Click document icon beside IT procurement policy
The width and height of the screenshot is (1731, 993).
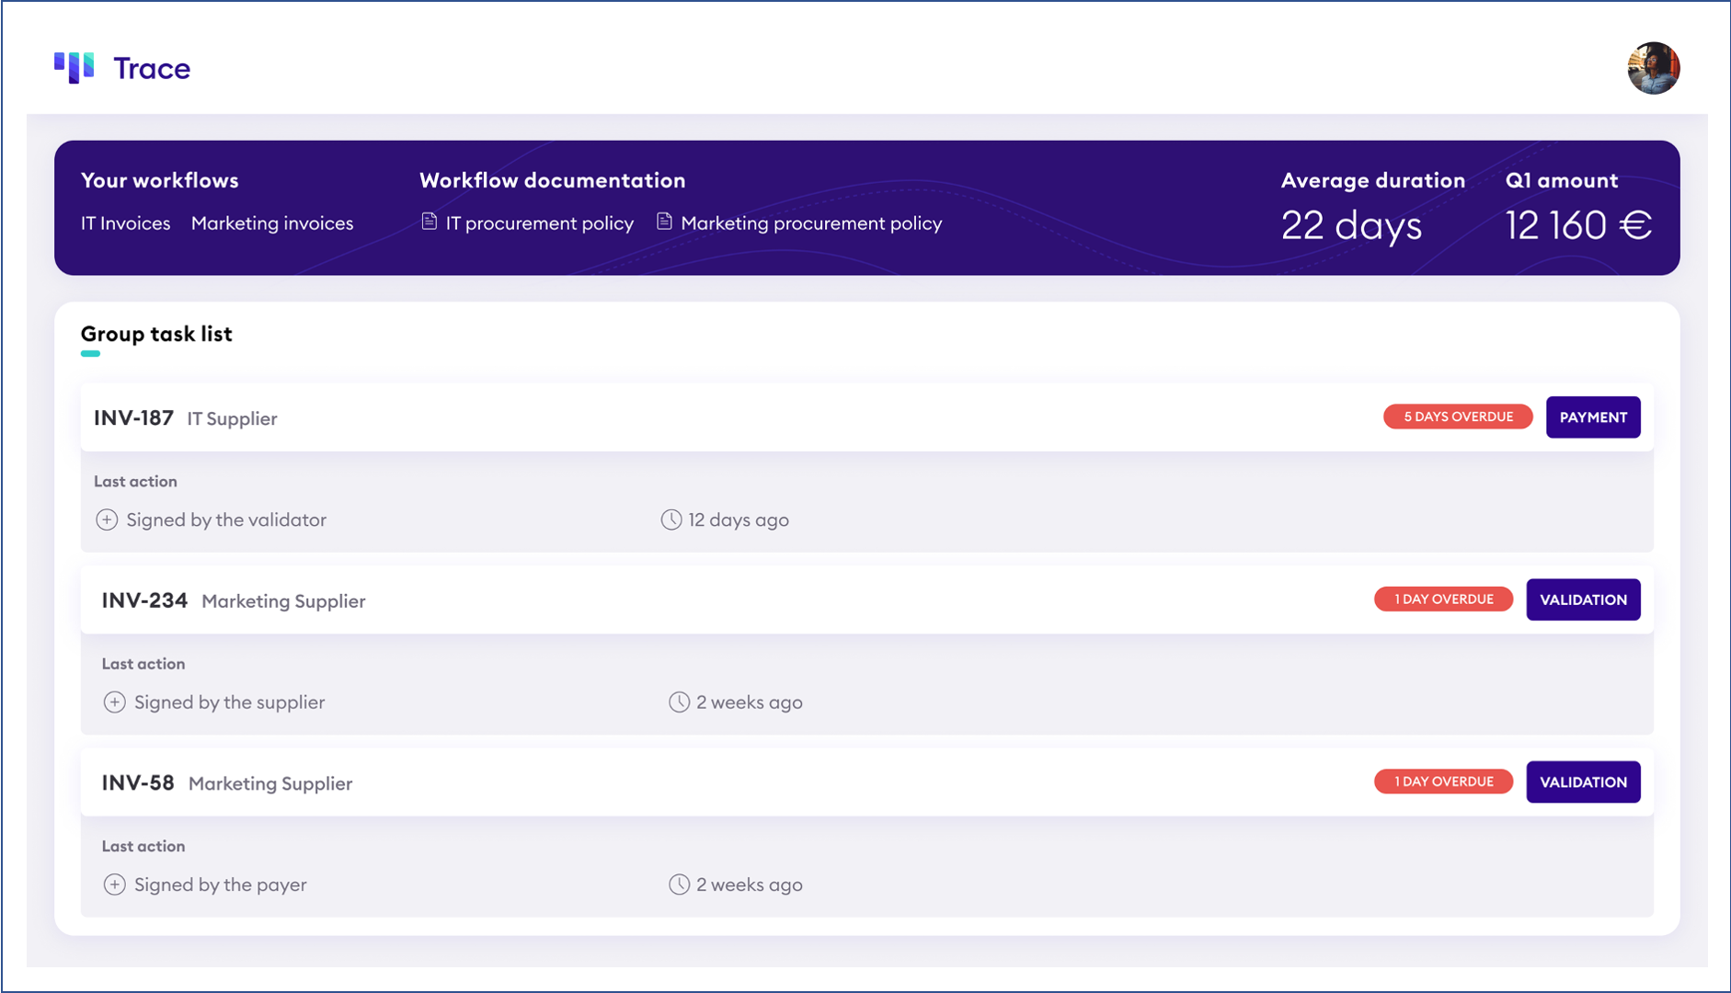pyautogui.click(x=429, y=222)
